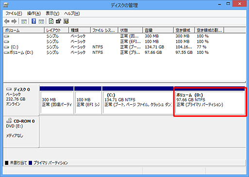Open the ヘルプ(H) menu

(x=72, y=14)
